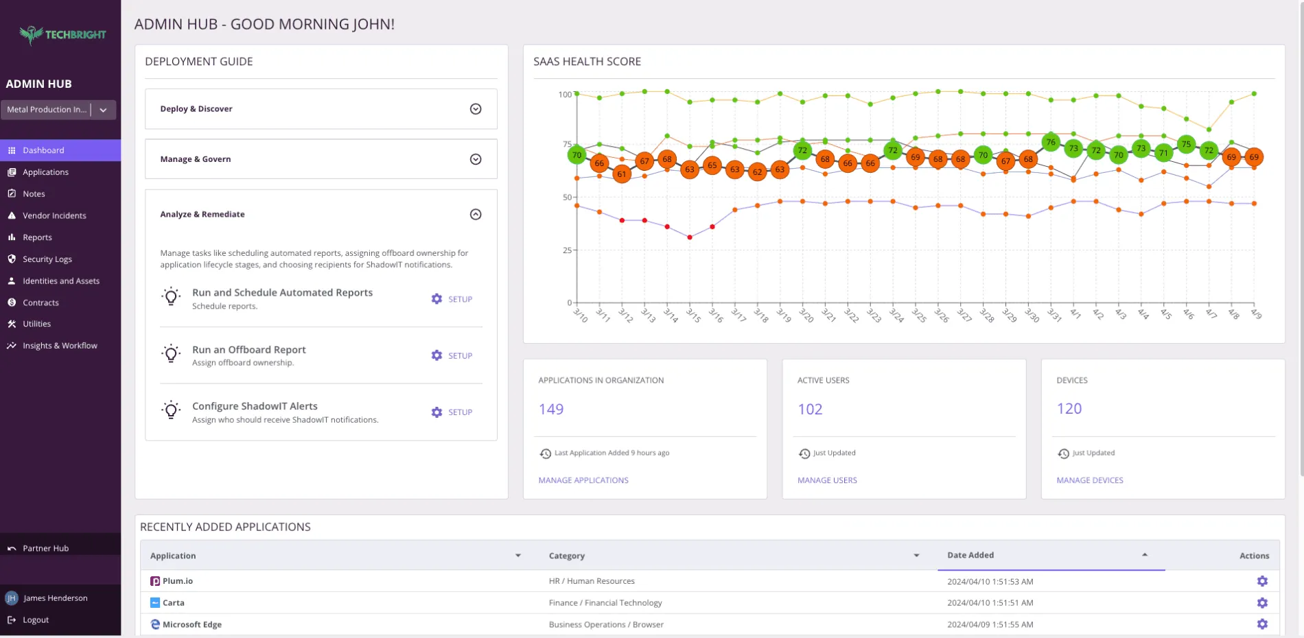The width and height of the screenshot is (1304, 638).
Task: Go to Reports in the sidebar
Action: (x=37, y=237)
